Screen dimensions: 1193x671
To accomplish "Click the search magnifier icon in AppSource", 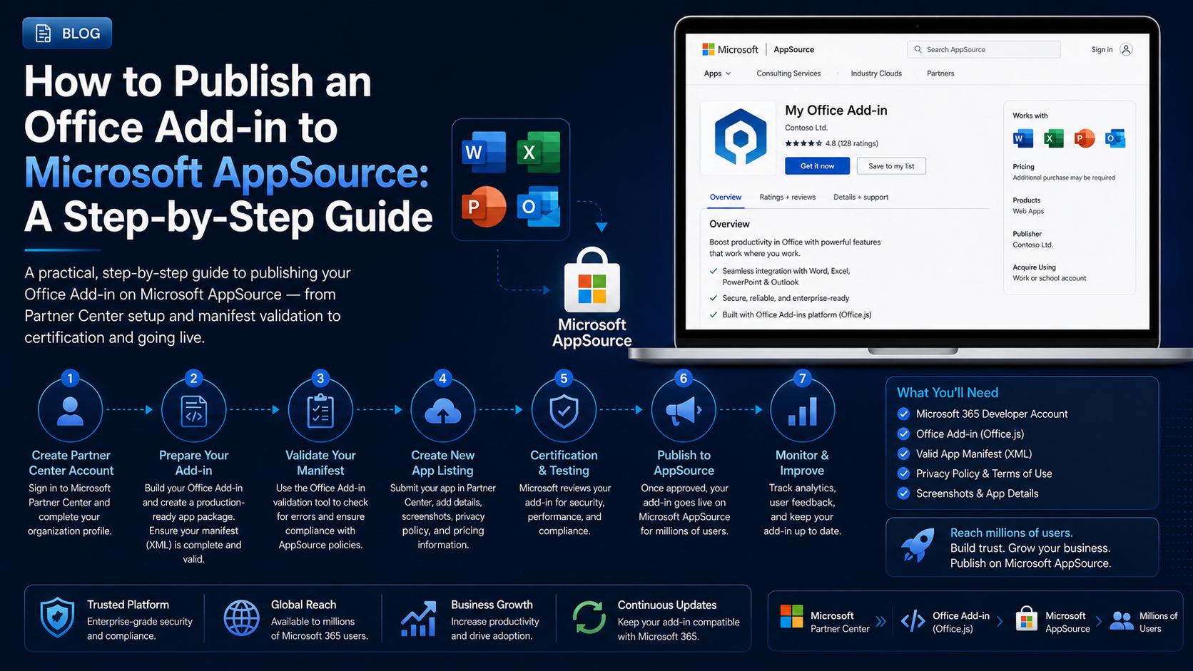I will tap(918, 49).
